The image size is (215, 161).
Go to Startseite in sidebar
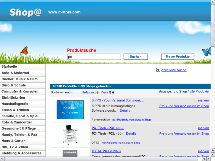pos(23,66)
